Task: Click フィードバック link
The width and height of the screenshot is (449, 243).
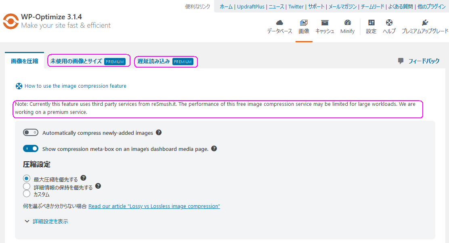Action: [424, 61]
